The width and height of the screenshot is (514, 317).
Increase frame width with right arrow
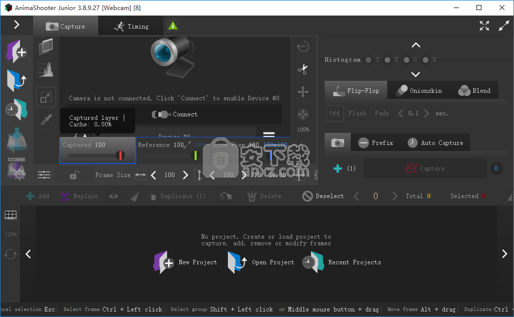click(185, 175)
